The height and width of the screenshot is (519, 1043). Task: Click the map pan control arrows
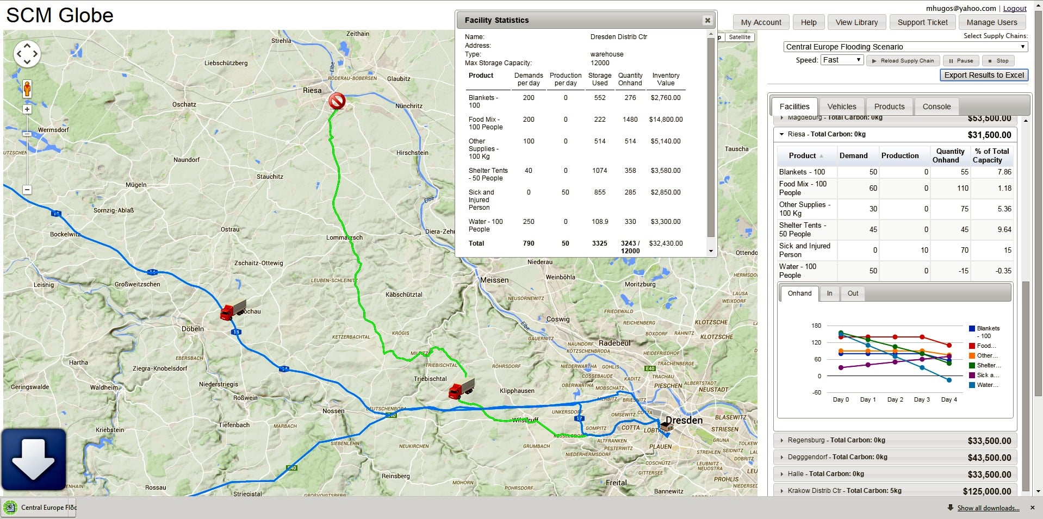pyautogui.click(x=27, y=54)
